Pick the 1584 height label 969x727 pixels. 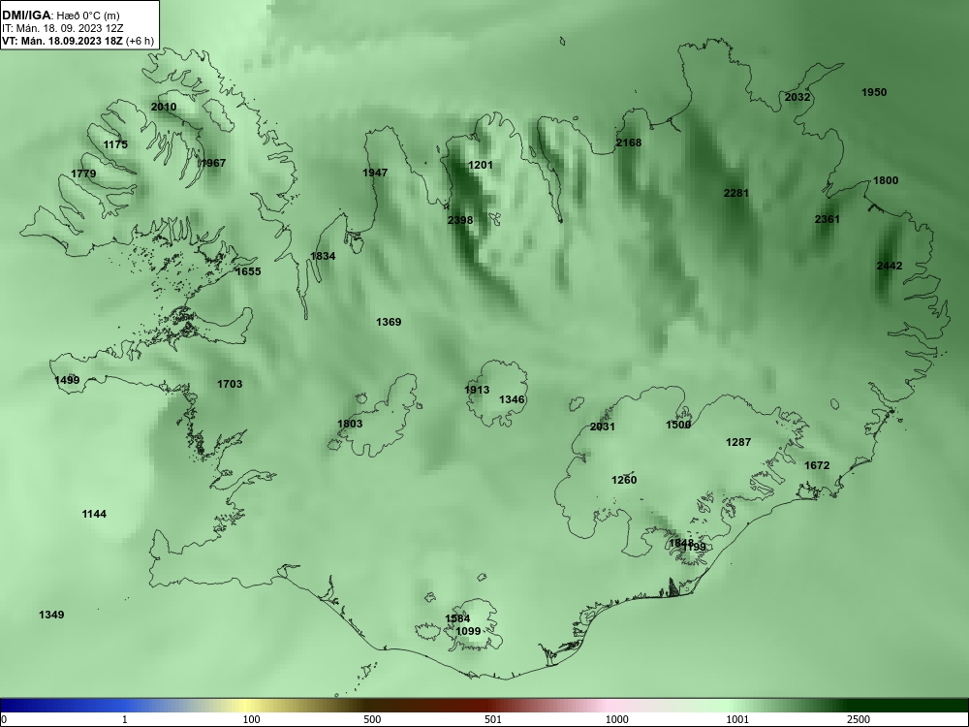458,618
